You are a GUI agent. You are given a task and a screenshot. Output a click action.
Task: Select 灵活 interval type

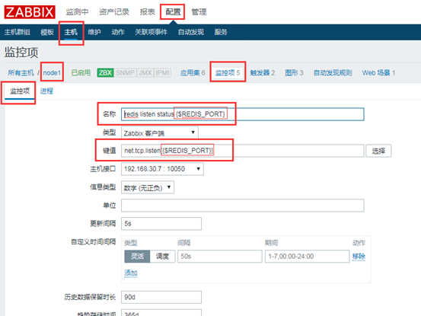pyautogui.click(x=137, y=257)
